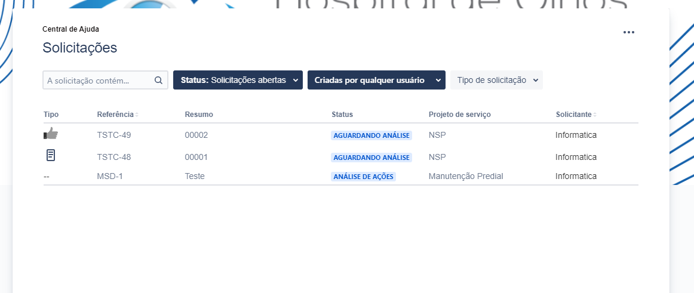This screenshot has height=293, width=694.
Task: Click the Solicitações page heading
Action: pyautogui.click(x=79, y=48)
